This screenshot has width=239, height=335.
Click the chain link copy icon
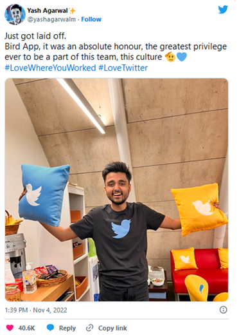click(89, 328)
